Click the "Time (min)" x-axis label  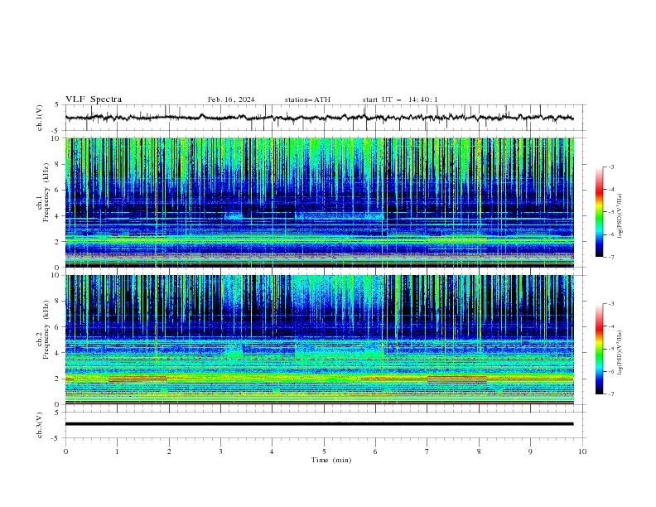pyautogui.click(x=331, y=460)
